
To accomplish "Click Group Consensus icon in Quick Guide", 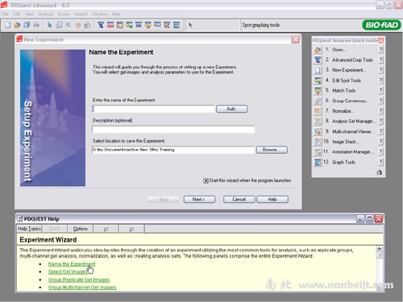I will tap(318, 101).
